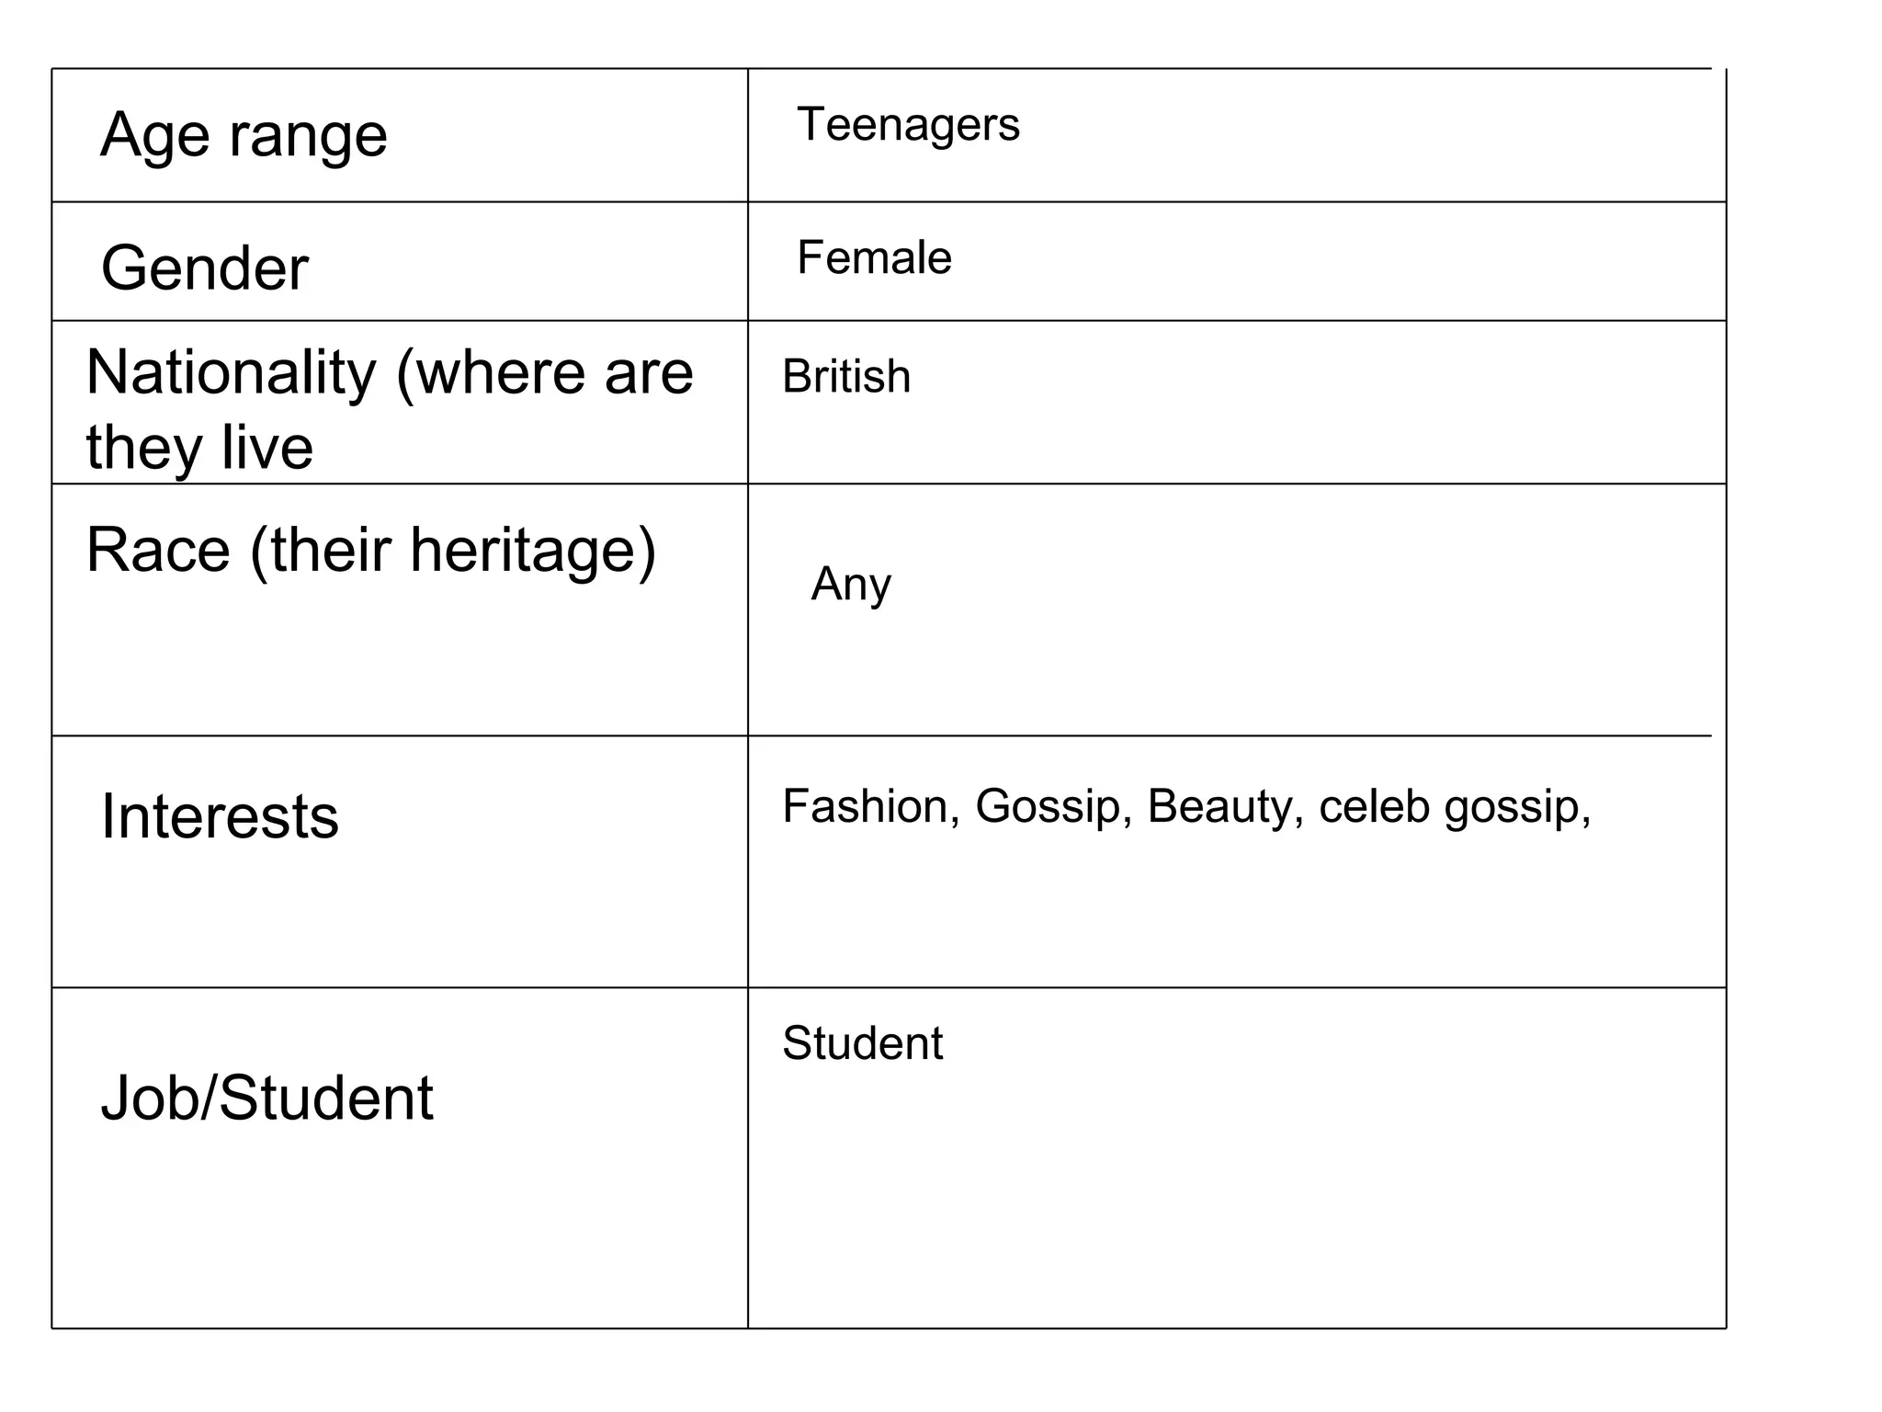Viewport: 1882px width, 1412px height.
Task: Select the 'Gender' label cell
Action: pos(400,261)
